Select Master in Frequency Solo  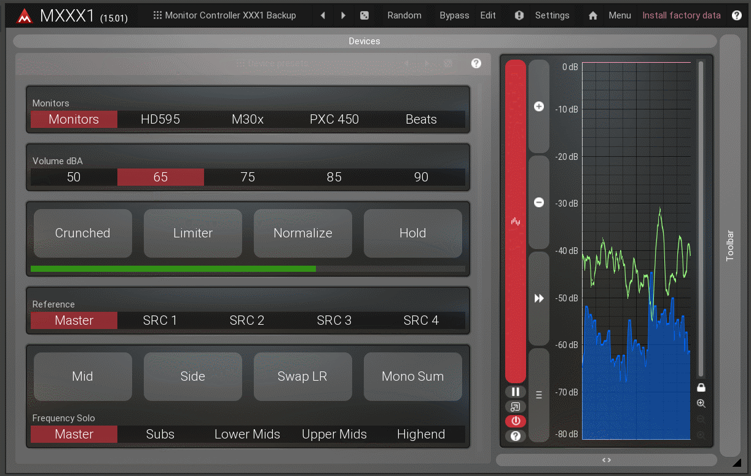(74, 434)
